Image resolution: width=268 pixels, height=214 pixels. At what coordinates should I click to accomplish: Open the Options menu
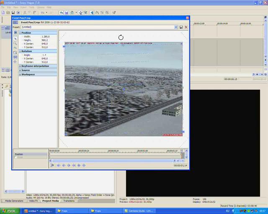coord(41,8)
